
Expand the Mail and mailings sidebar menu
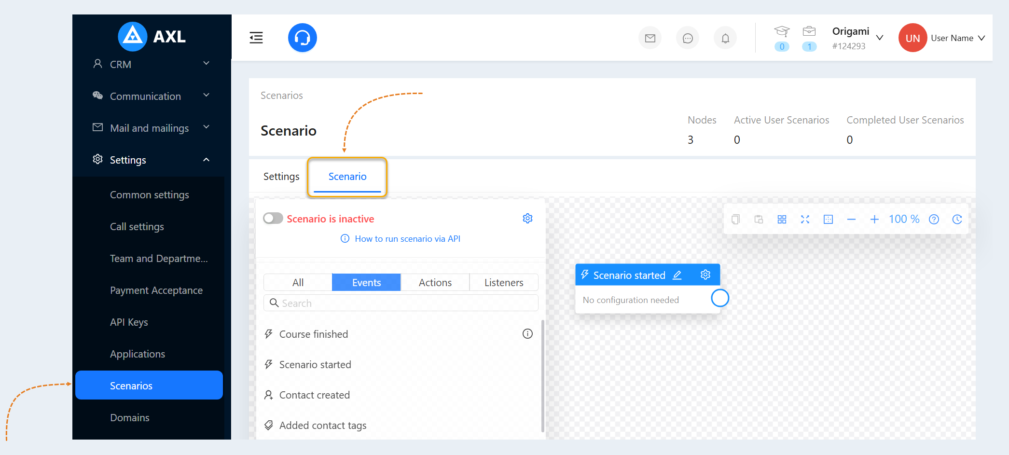[152, 128]
